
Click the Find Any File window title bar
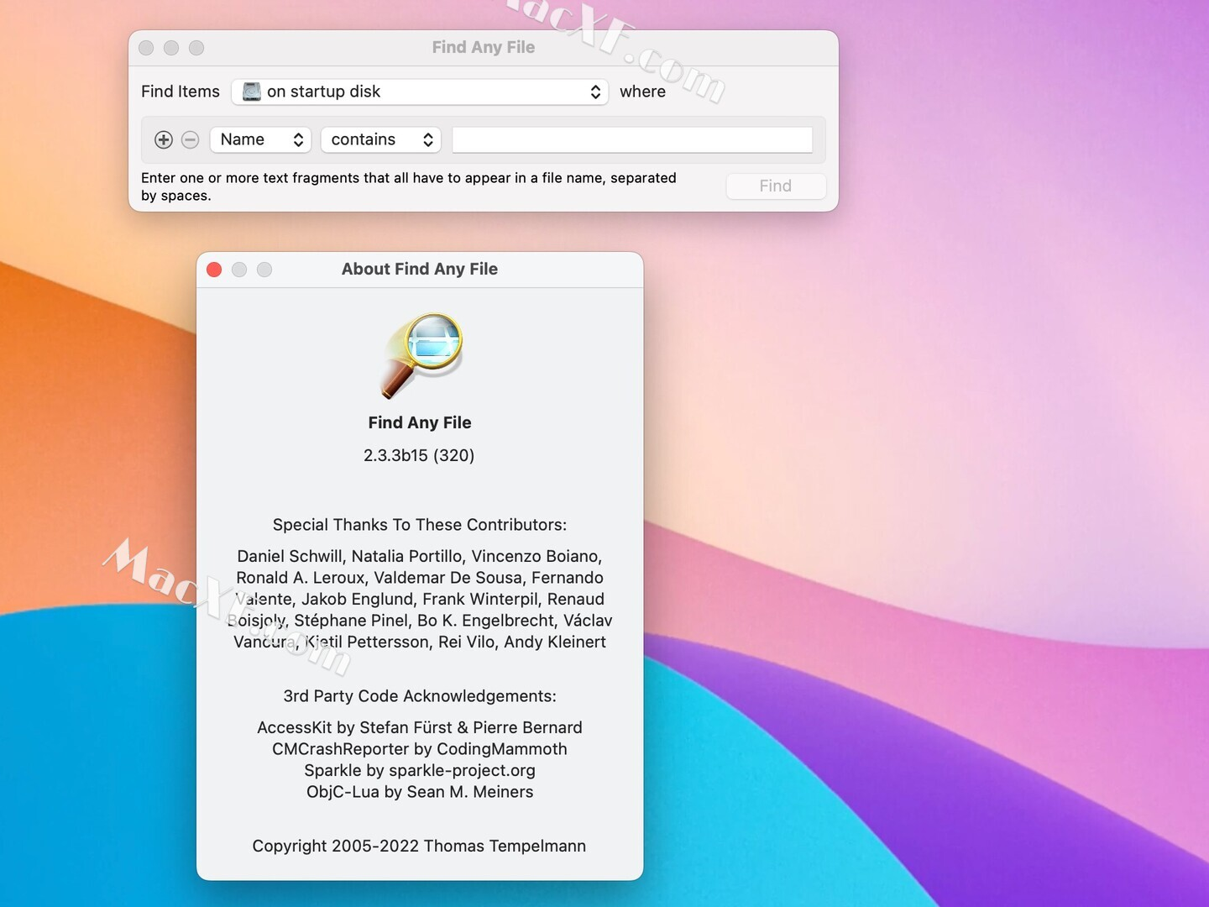click(x=484, y=47)
